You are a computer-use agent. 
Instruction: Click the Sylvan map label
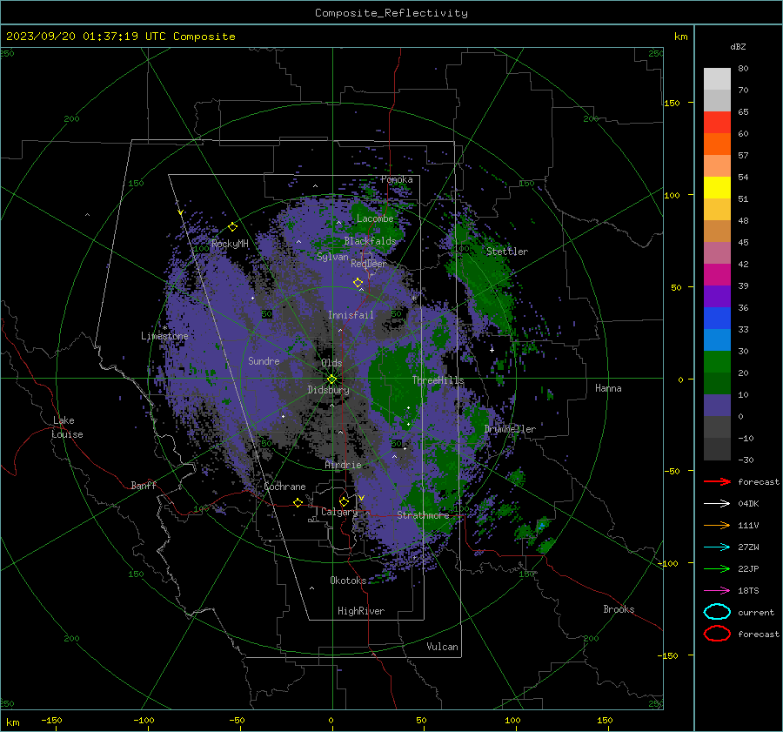click(x=332, y=257)
